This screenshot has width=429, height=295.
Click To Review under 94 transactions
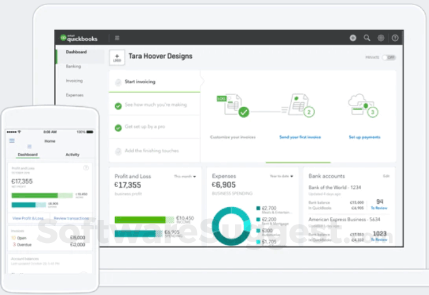pos(379,208)
